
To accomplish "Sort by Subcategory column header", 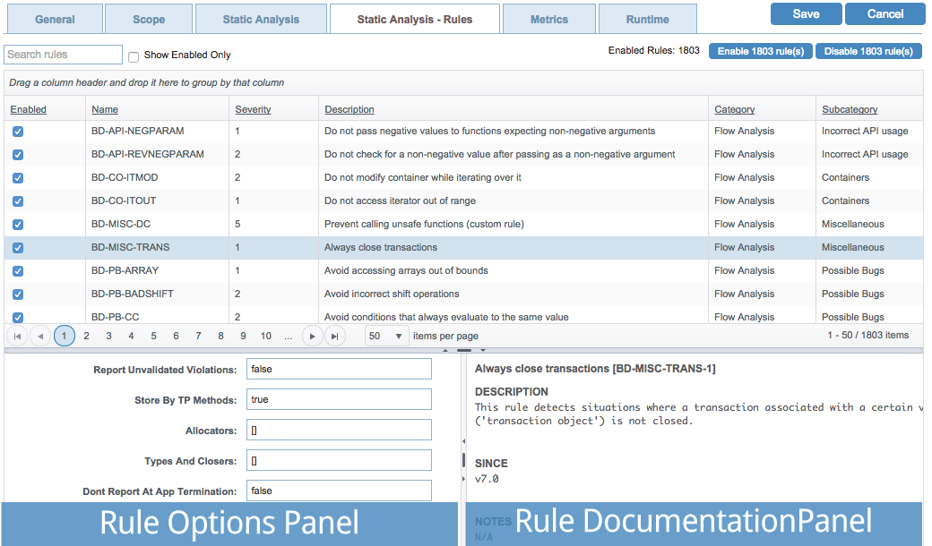I will pos(850,109).
